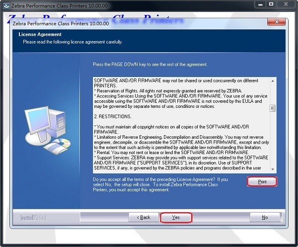Minimize the outer Zebra installer window
Screen dimensions: 298x247
click(x=260, y=4)
